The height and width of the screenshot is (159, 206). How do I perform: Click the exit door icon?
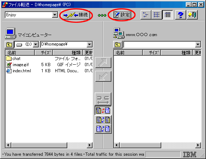[x=192, y=15]
